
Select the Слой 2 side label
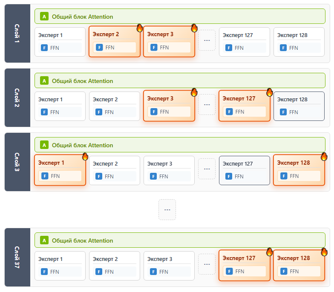[x=17, y=97]
